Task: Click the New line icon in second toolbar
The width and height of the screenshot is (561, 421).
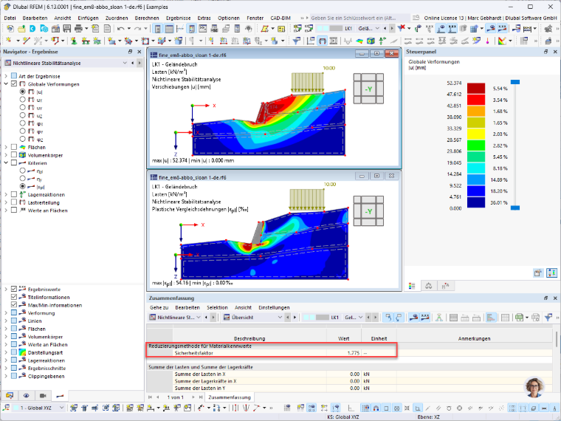Action: (x=25, y=41)
